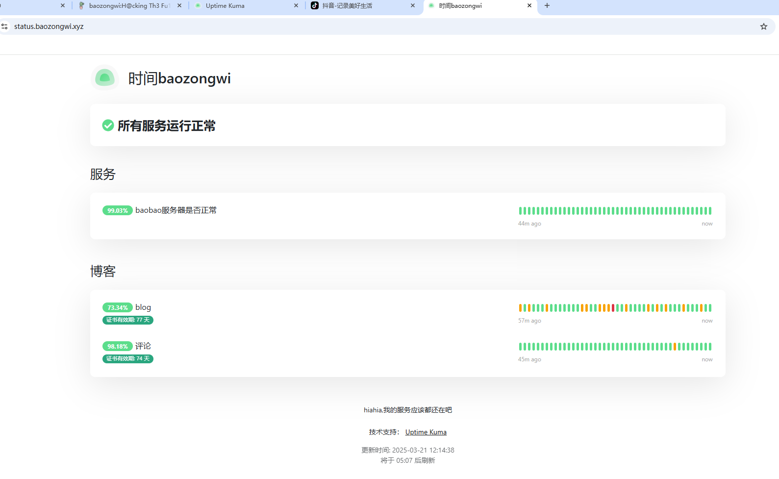This screenshot has height=479, width=779.
Task: Click the 证书有效期: 77 天 certificate badge
Action: pos(128,320)
